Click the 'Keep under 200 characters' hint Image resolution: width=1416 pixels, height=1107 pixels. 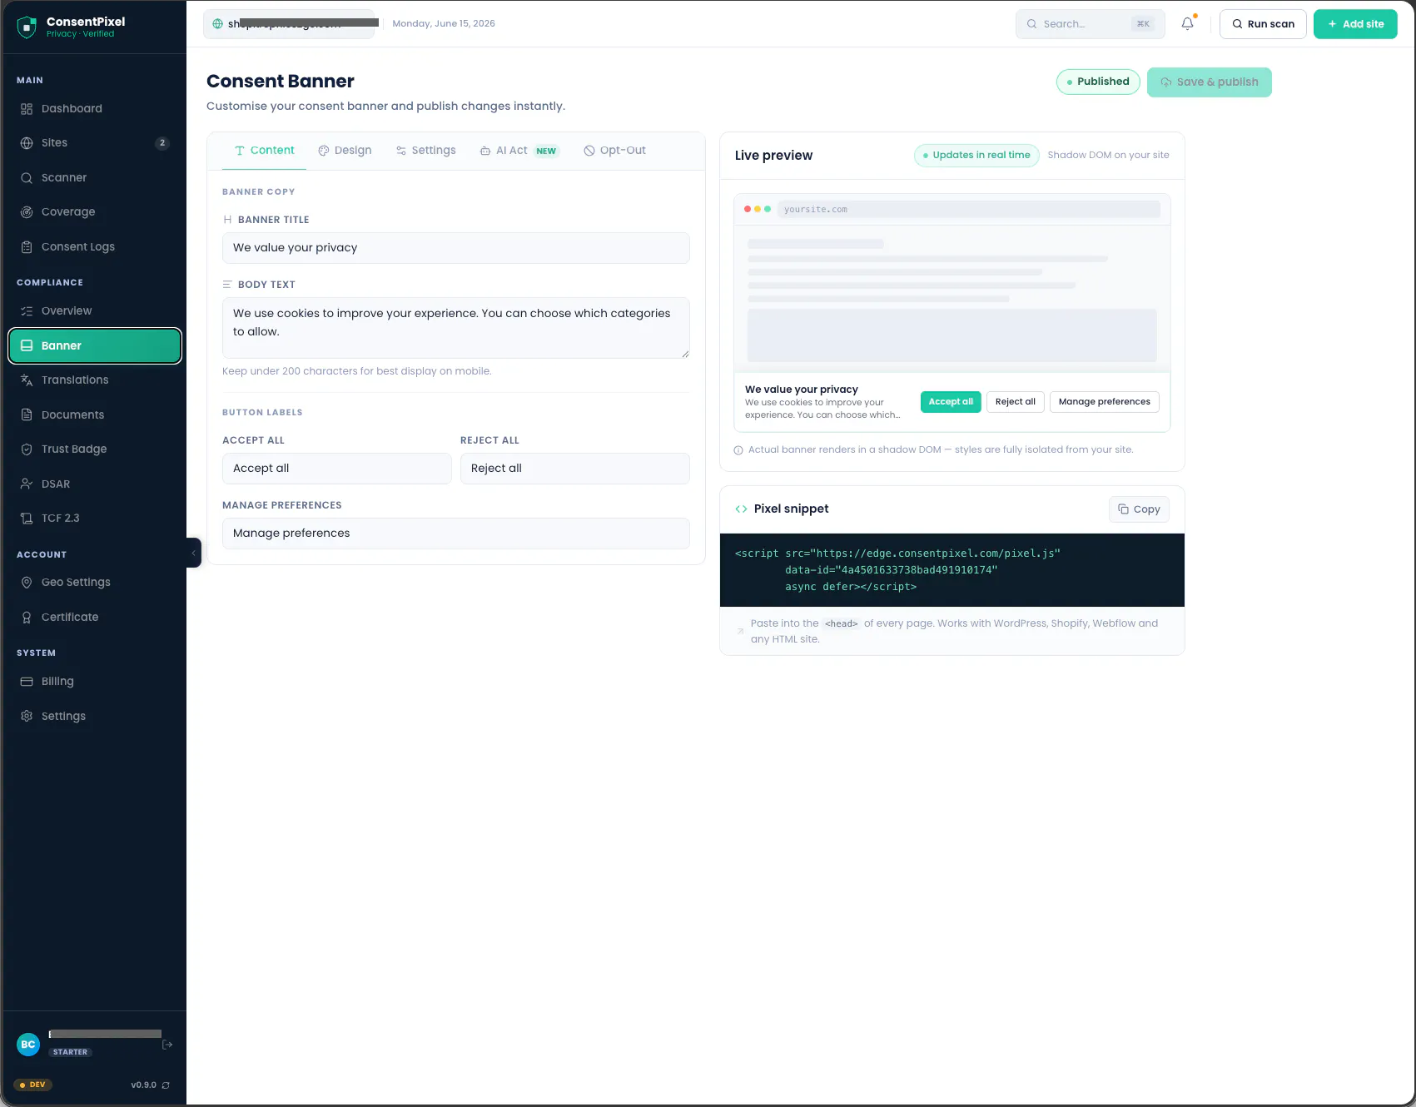[357, 371]
